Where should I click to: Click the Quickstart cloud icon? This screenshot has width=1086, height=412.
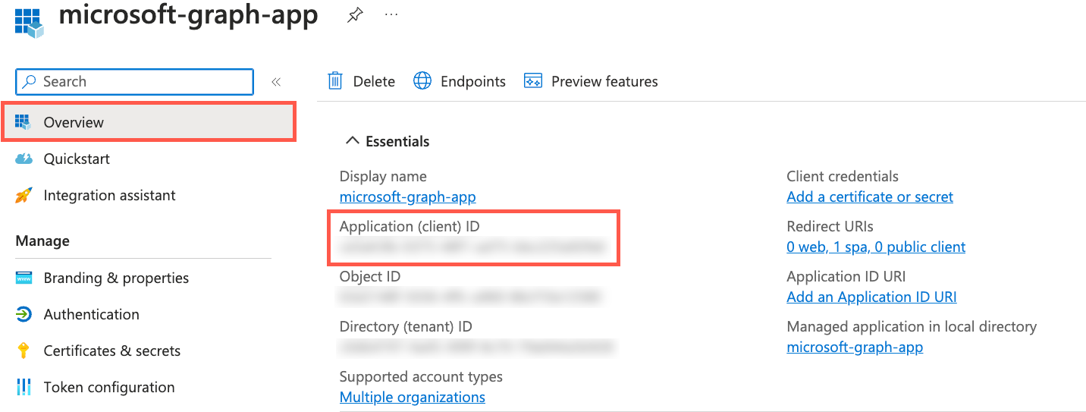tap(24, 159)
